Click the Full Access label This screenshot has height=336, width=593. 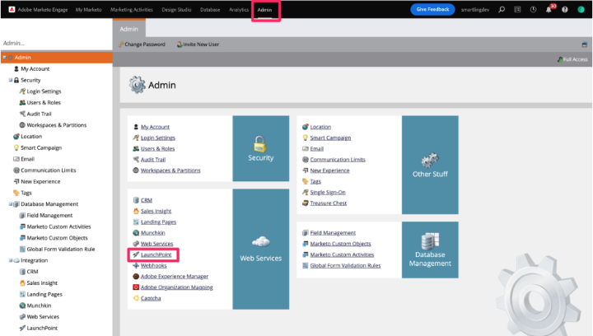(x=575, y=59)
